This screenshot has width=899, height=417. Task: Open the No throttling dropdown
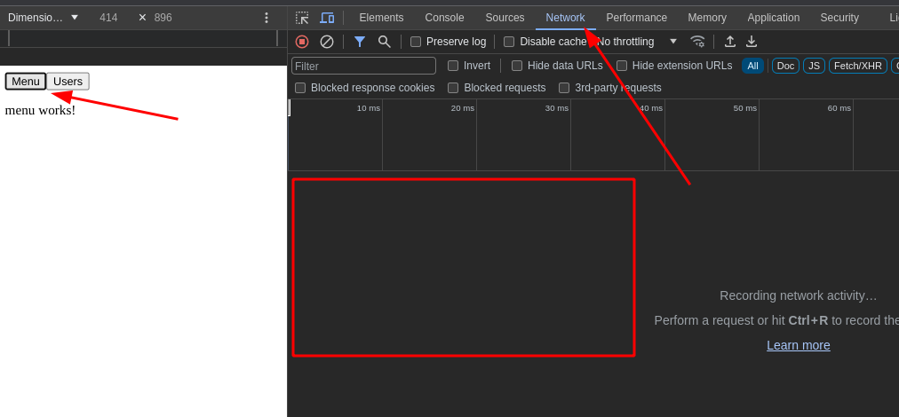(x=635, y=42)
